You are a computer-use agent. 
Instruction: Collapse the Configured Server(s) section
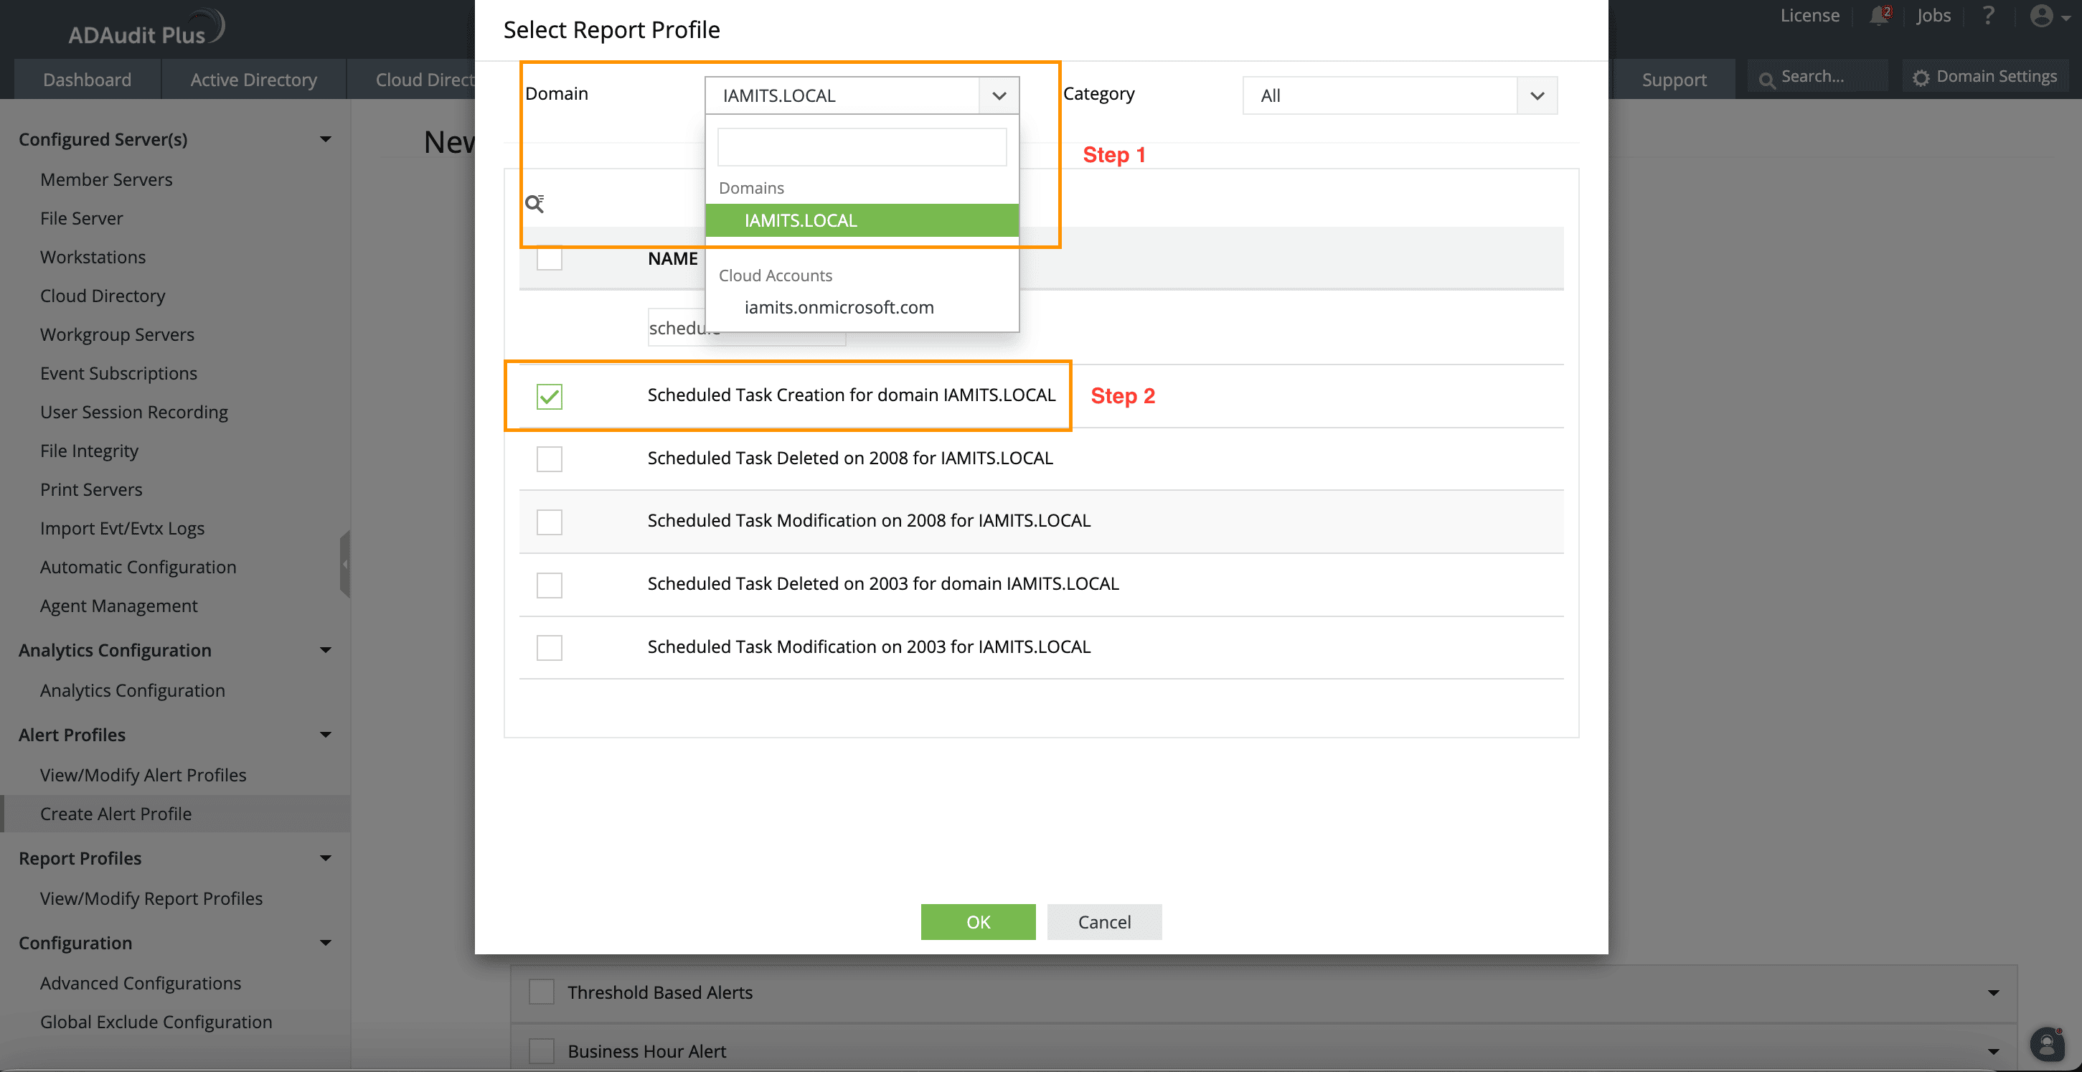326,139
